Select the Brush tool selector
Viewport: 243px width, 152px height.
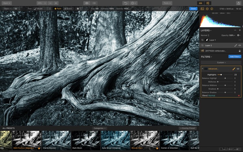[42, 9]
